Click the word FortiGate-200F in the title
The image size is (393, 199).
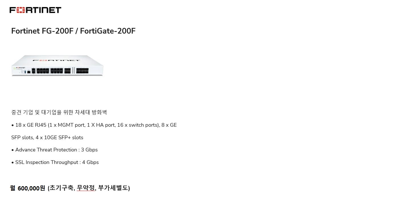[108, 31]
